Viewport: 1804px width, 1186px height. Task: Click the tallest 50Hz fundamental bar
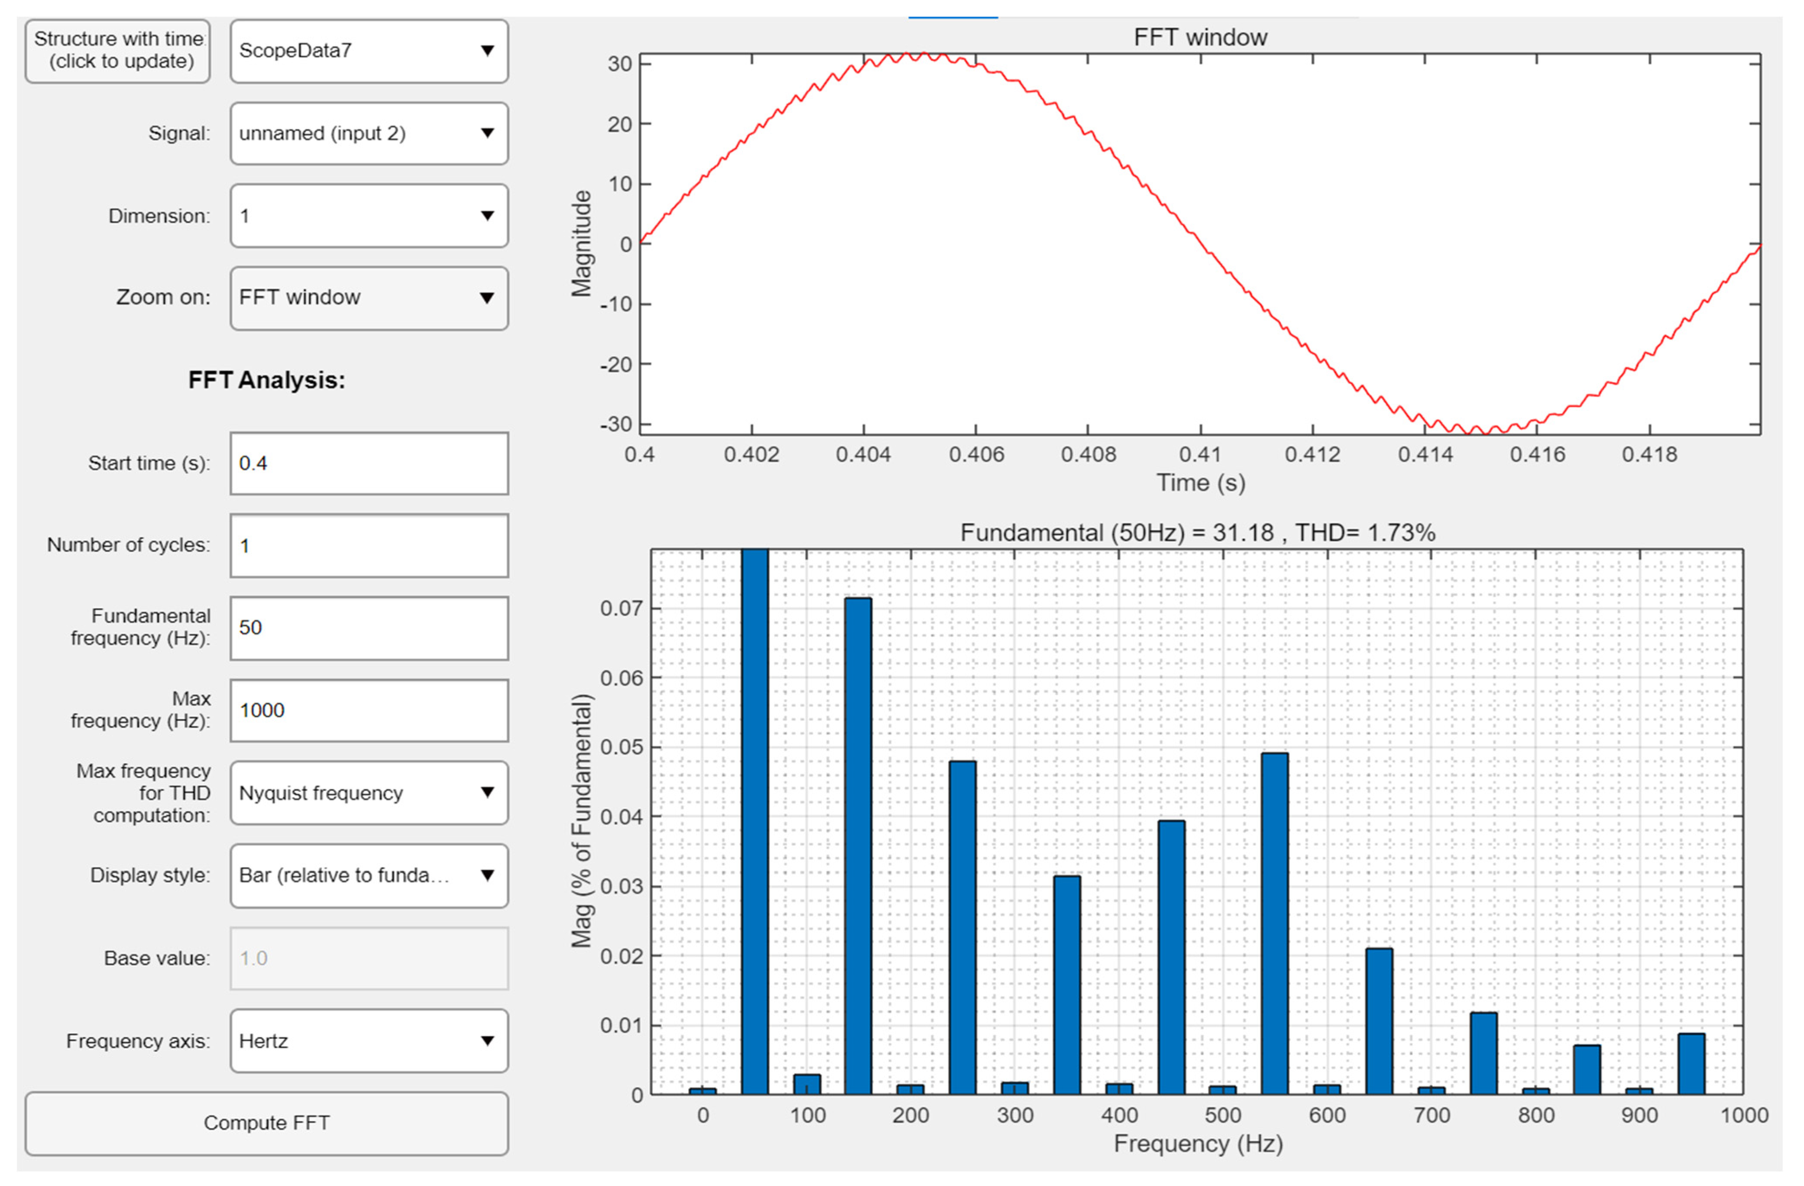tap(755, 822)
